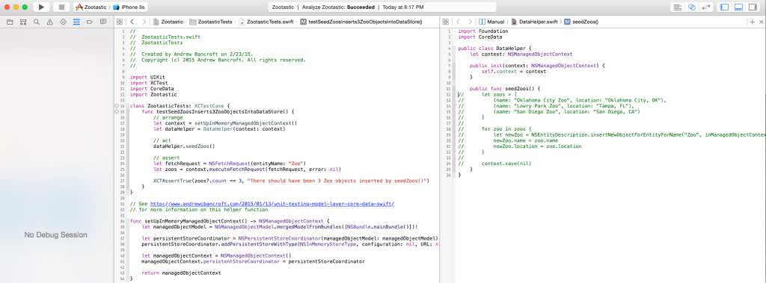The width and height of the screenshot is (766, 283).
Task: Go back in the left editor history
Action: tap(132, 22)
